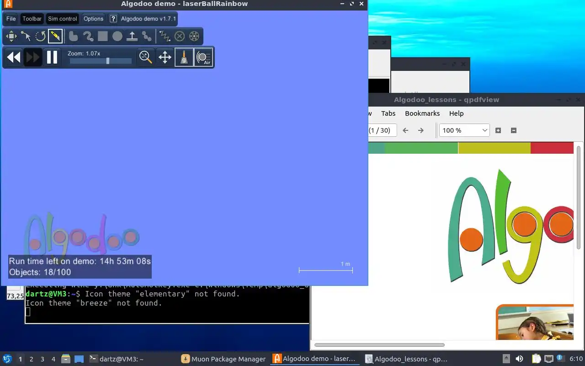Switch to virtual desktop 2

tap(31, 359)
